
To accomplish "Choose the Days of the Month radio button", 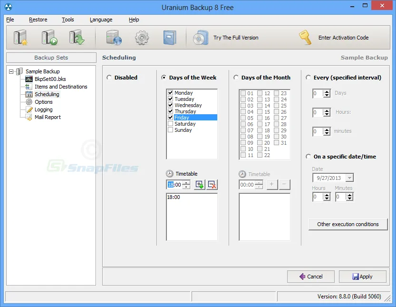I will (236, 78).
